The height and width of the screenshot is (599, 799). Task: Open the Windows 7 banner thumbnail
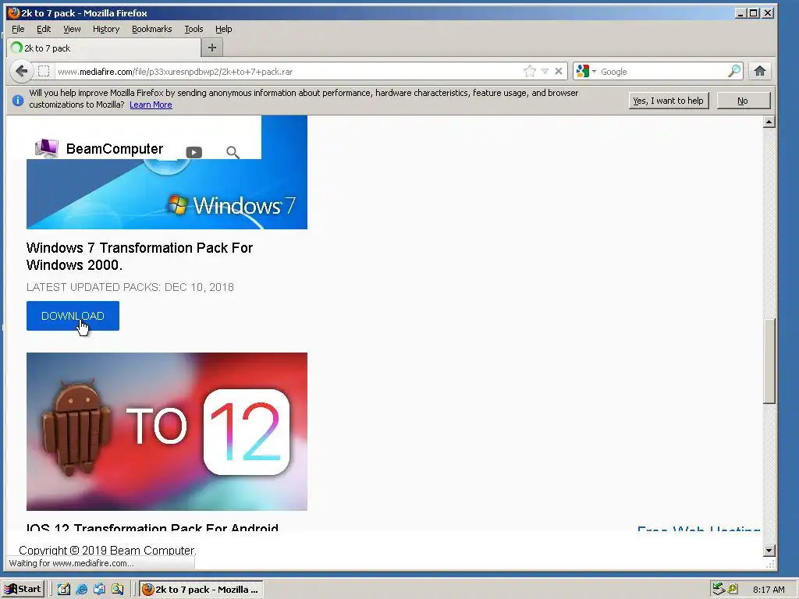[167, 193]
